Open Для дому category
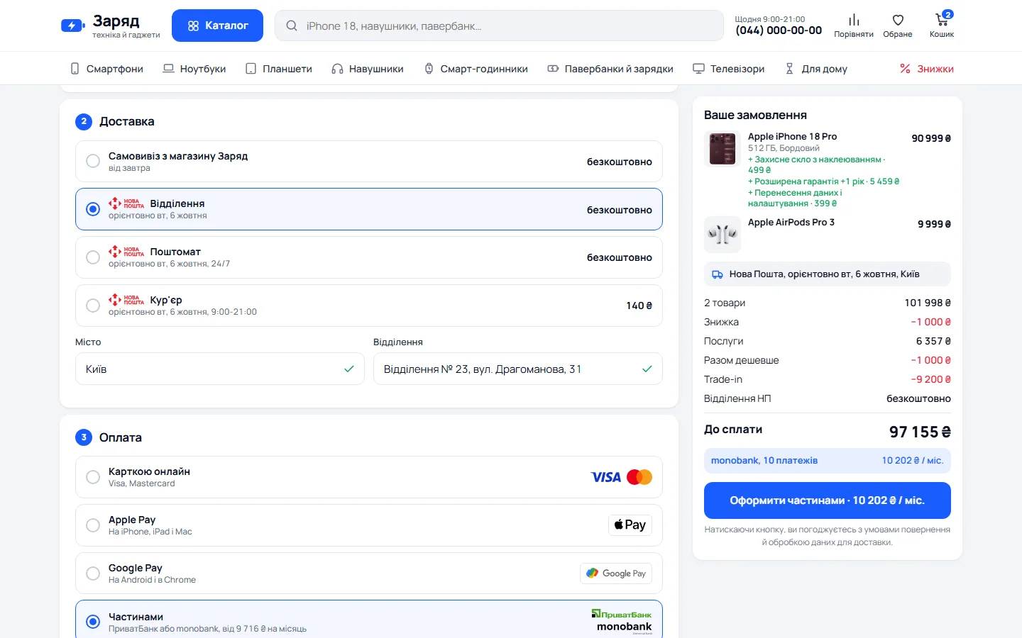The image size is (1022, 638). tap(816, 69)
